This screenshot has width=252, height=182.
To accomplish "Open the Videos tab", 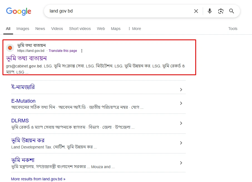I will pyautogui.click(x=57, y=29).
